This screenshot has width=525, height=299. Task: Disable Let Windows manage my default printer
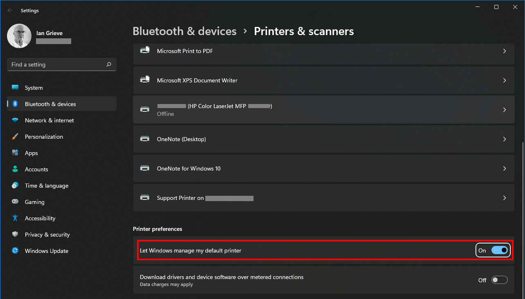coord(499,250)
